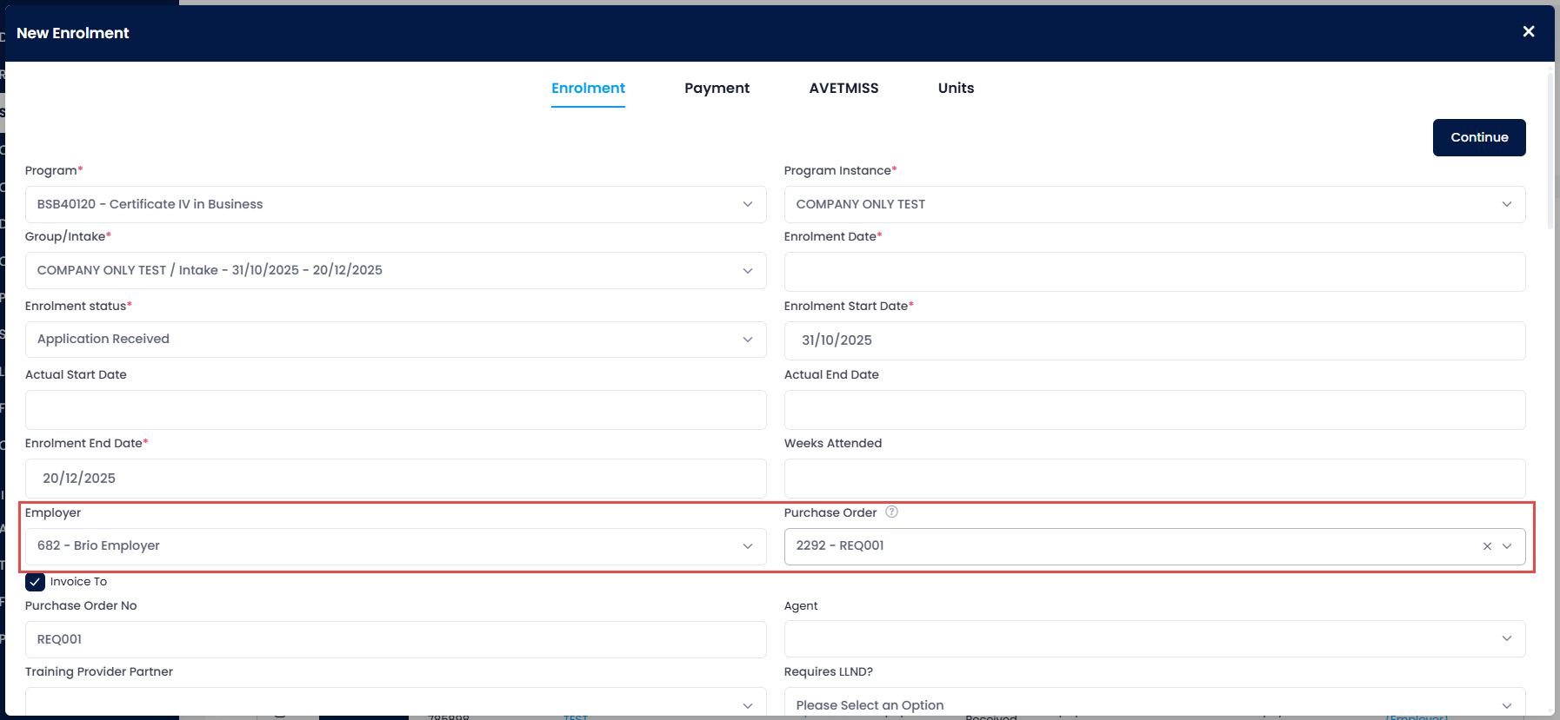Open the Enrolment status dropdown
The height and width of the screenshot is (720, 1560).
click(x=396, y=340)
